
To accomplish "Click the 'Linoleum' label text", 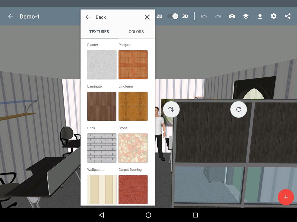I will click(126, 87).
